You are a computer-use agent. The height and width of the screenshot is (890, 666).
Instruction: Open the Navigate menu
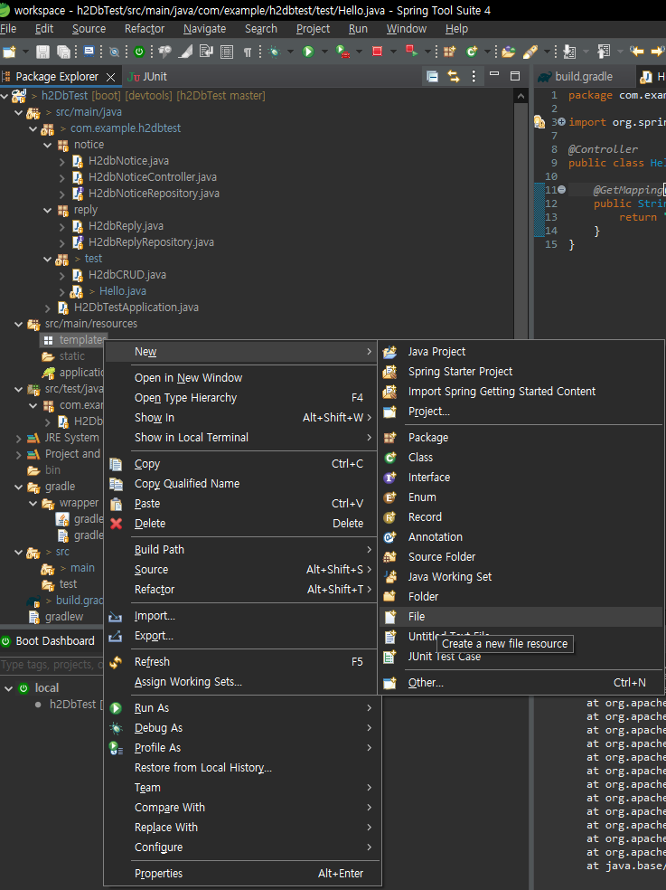(205, 29)
